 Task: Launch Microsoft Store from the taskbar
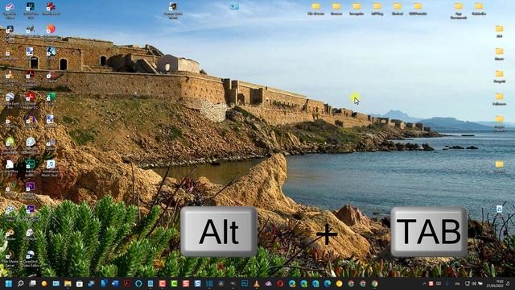pyautogui.click(x=80, y=284)
